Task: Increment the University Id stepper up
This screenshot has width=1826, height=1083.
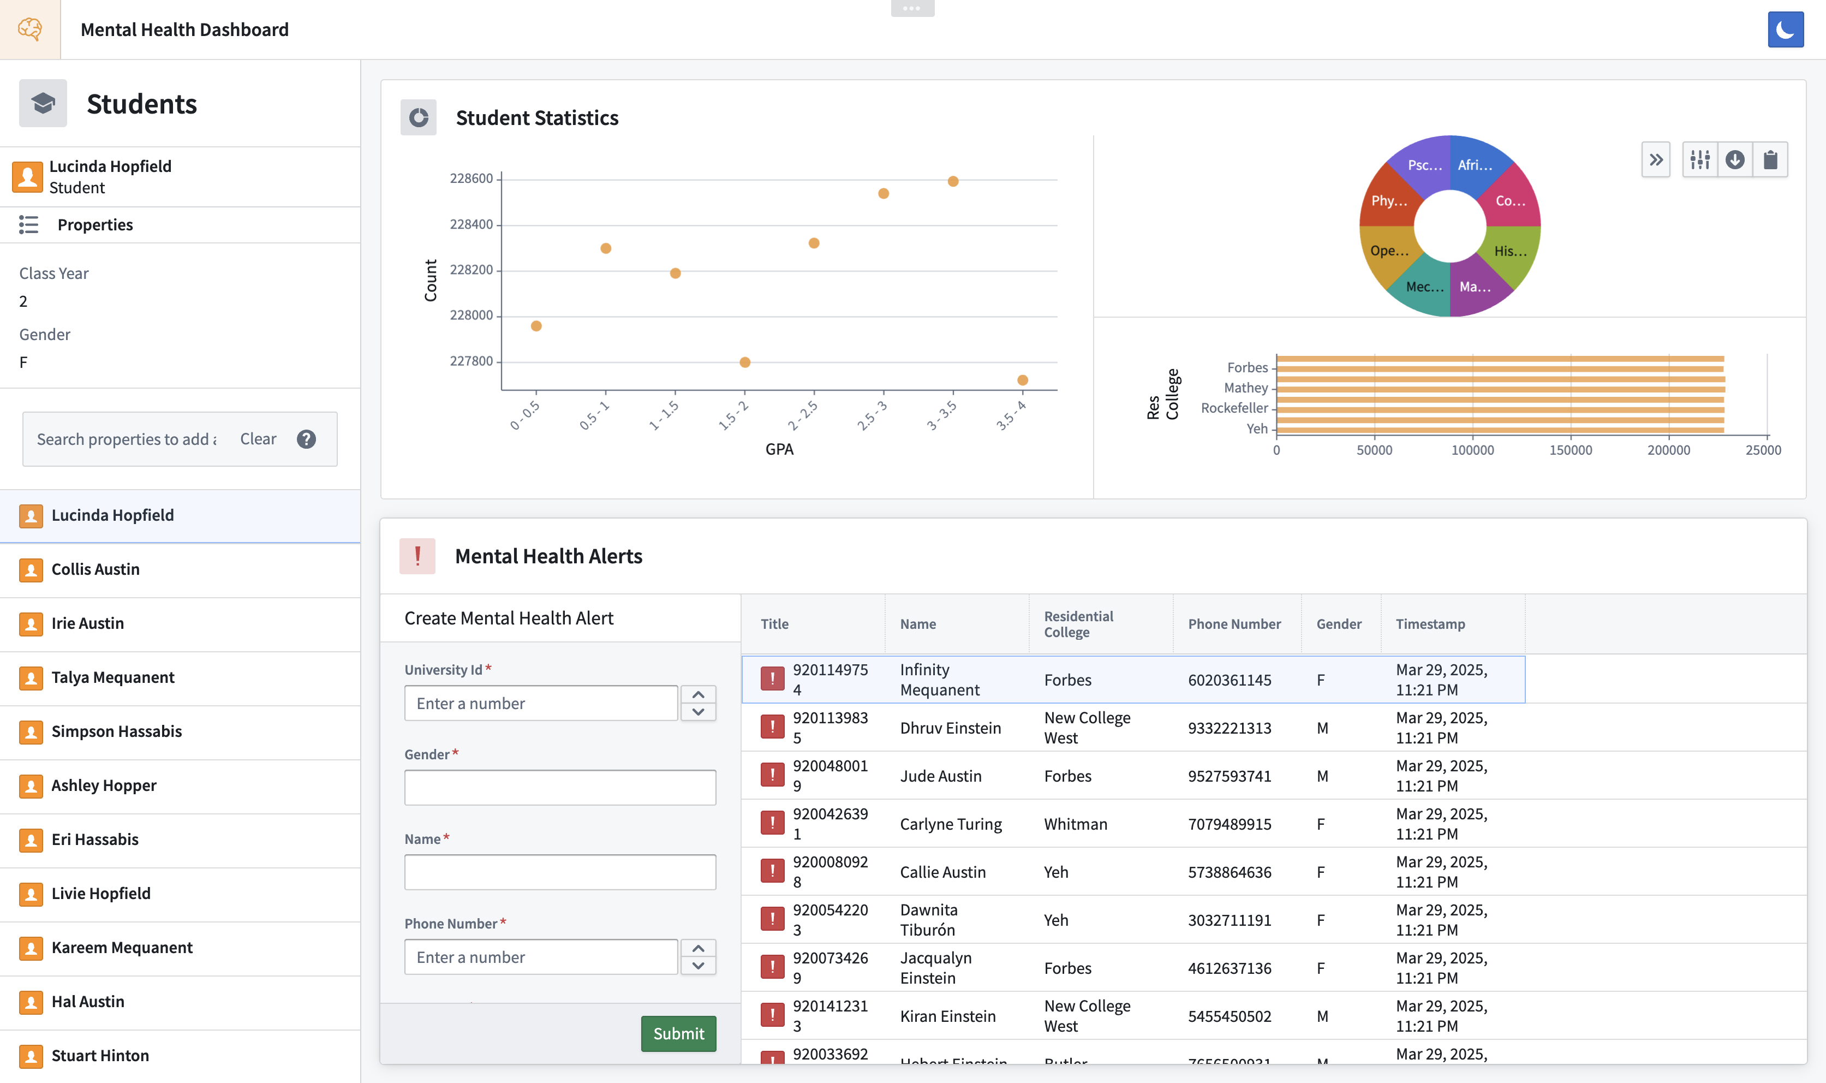Action: click(698, 695)
